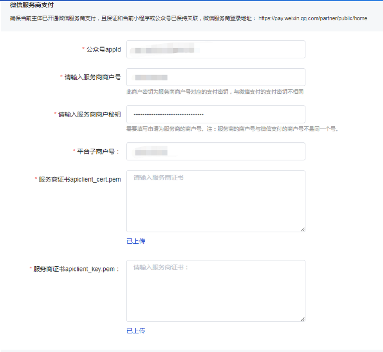Click the 平台子商户号 label
The height and width of the screenshot is (352, 383).
tap(98, 151)
